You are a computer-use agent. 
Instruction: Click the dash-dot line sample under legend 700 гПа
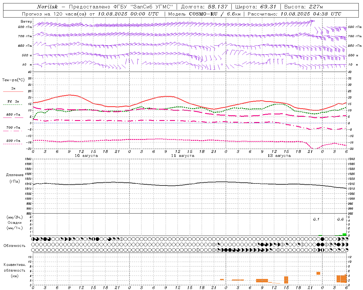13,131
